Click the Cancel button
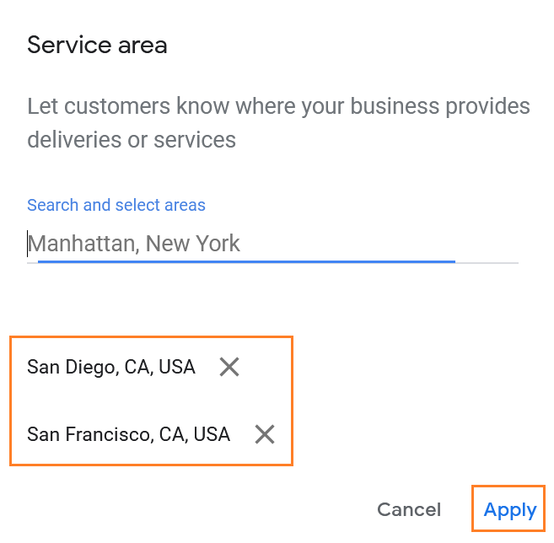 (x=409, y=510)
